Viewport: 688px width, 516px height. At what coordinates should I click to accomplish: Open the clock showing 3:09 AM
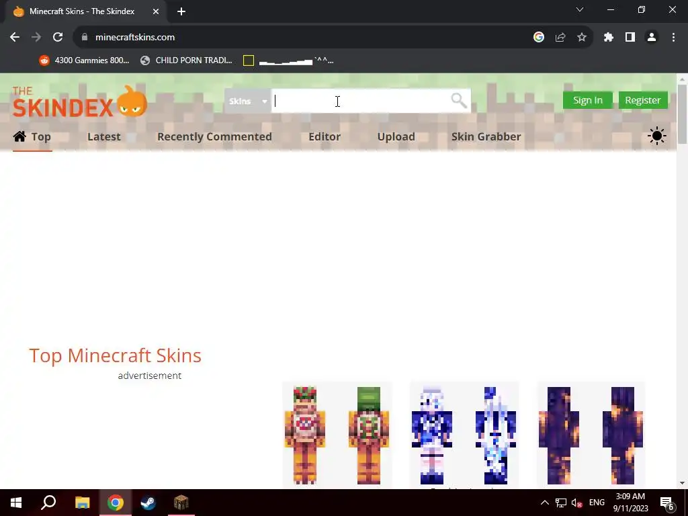(x=630, y=503)
